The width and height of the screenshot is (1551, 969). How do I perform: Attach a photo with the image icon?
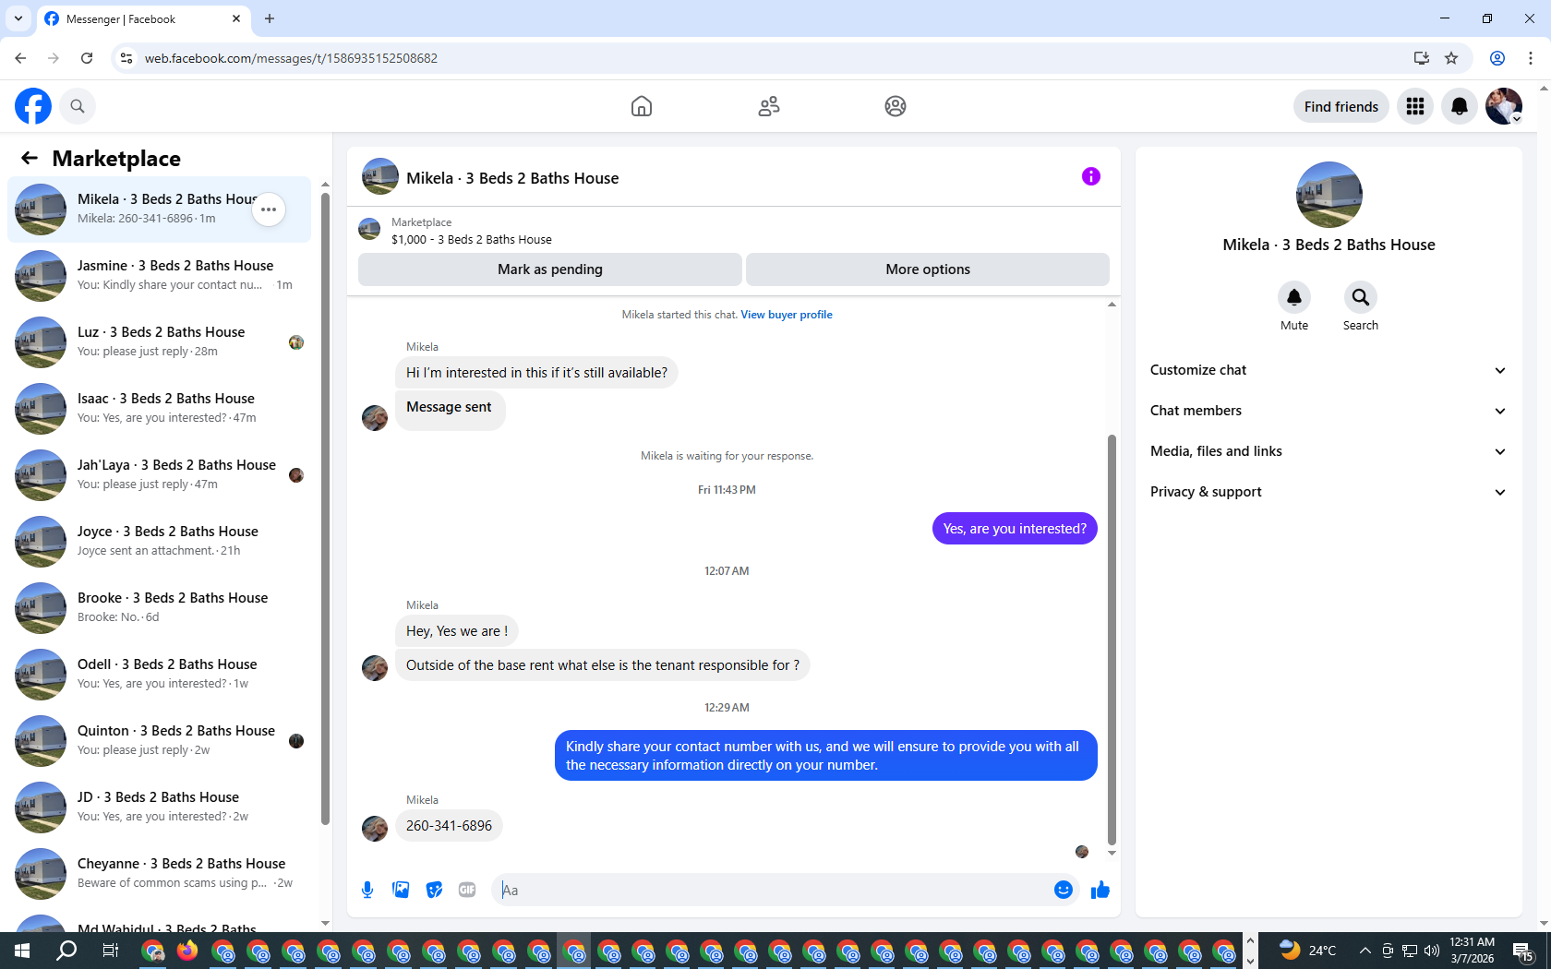point(401,890)
